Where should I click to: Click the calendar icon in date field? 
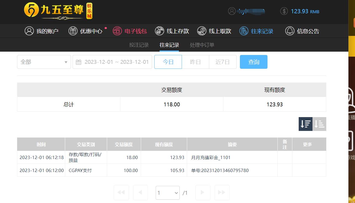click(78, 62)
